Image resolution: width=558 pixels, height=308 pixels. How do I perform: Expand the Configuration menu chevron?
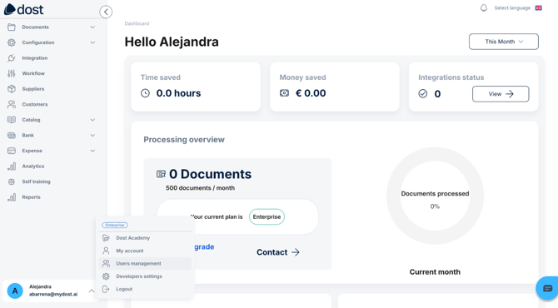(x=92, y=42)
